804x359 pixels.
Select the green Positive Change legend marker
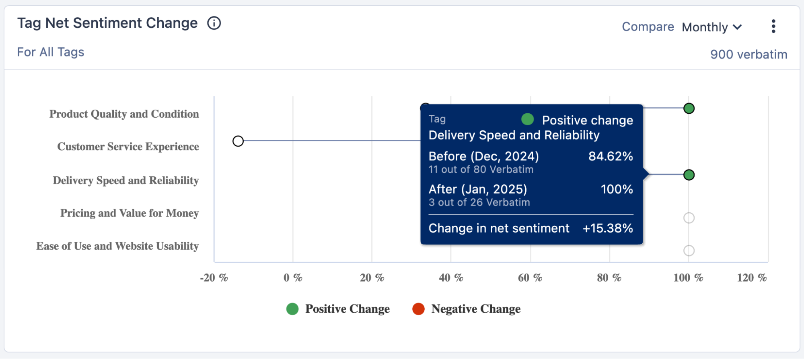(x=292, y=309)
